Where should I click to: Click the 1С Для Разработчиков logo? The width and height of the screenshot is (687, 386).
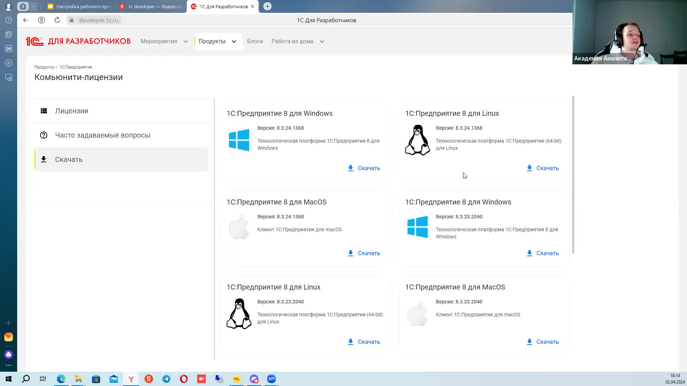click(78, 41)
